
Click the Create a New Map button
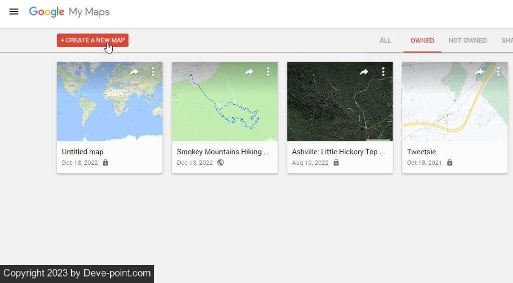[93, 41]
